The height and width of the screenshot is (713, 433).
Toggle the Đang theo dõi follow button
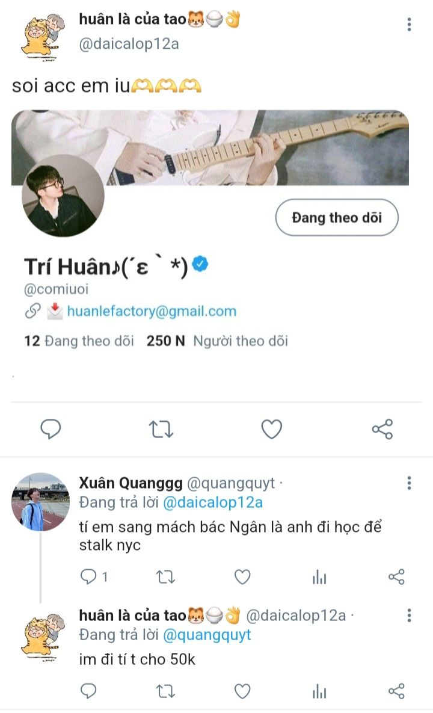coord(337,218)
